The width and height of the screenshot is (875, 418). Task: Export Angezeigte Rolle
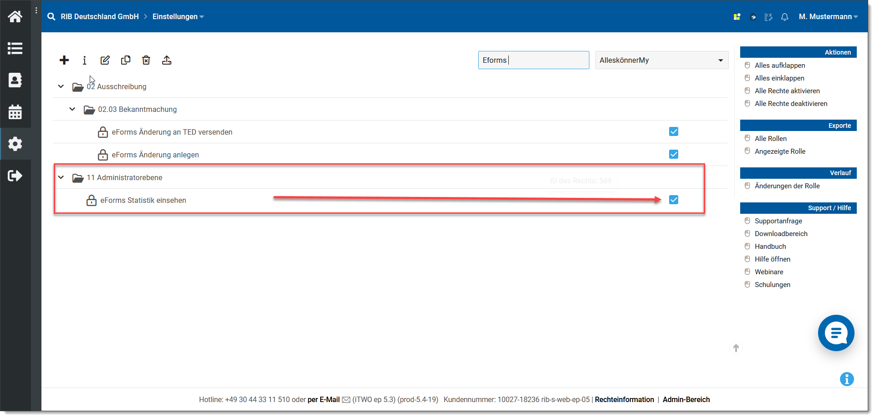(780, 151)
